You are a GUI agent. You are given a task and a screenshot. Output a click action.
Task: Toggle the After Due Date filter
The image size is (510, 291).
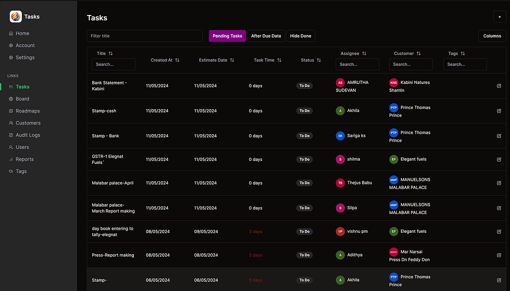[266, 35]
